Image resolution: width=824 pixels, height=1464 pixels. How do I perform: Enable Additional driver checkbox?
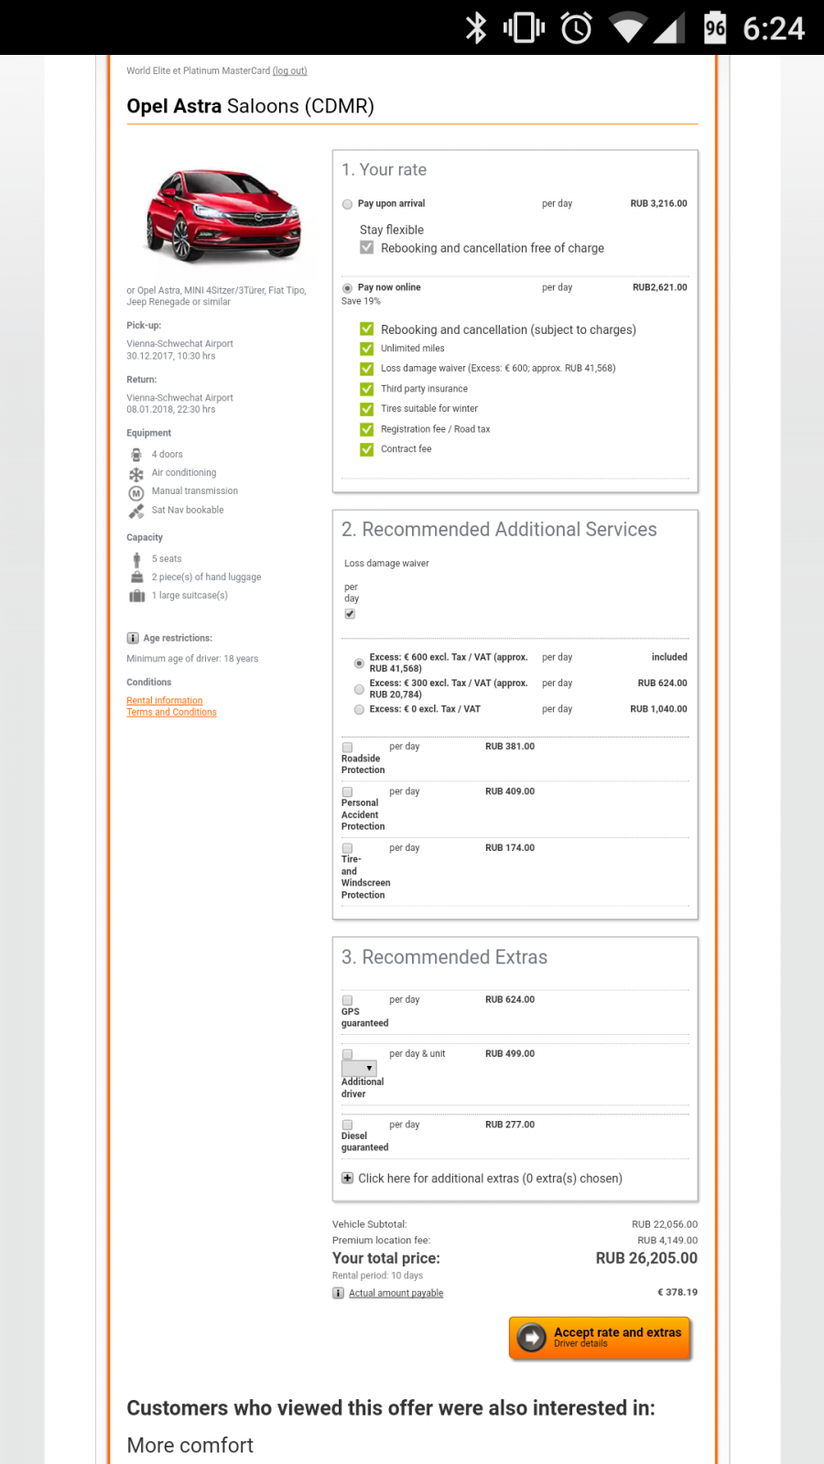click(347, 1055)
